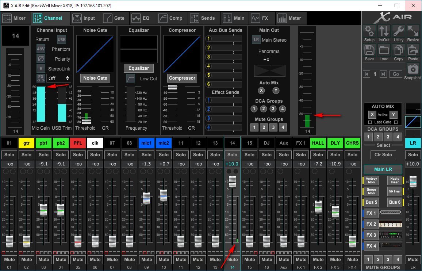Click the Equalizer enable button
Image resolution: width=422 pixels, height=271 pixels.
pyautogui.click(x=139, y=68)
